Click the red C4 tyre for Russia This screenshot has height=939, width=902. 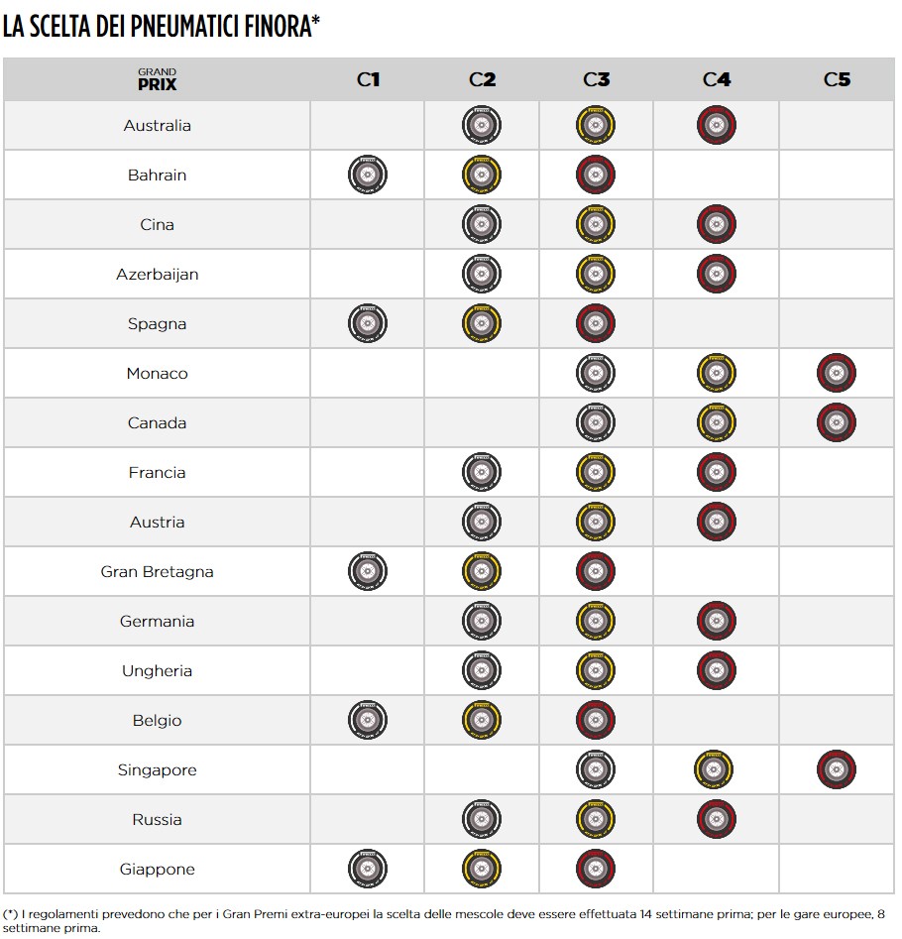click(716, 820)
